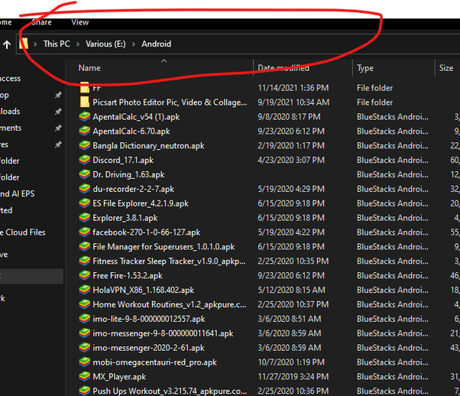
Task: Click mobi-omegacentauri-red_pro.apk file icon
Action: click(x=85, y=362)
